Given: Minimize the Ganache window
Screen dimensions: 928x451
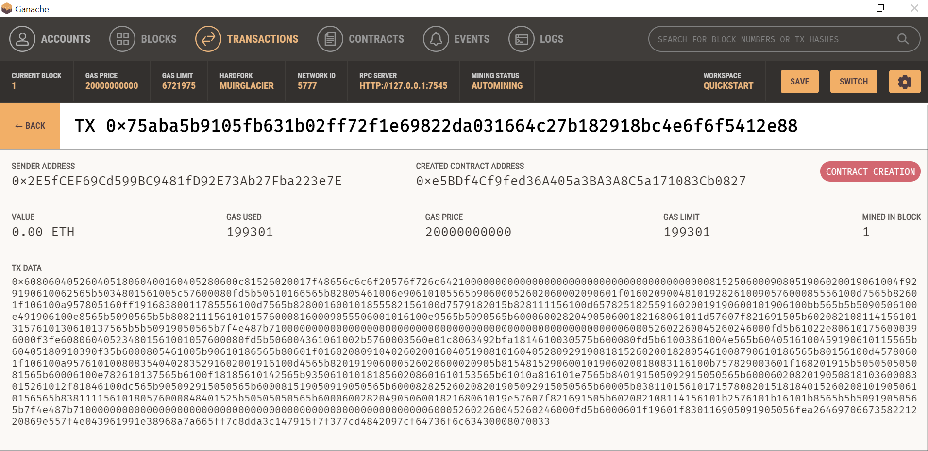Looking at the screenshot, I should [846, 8].
